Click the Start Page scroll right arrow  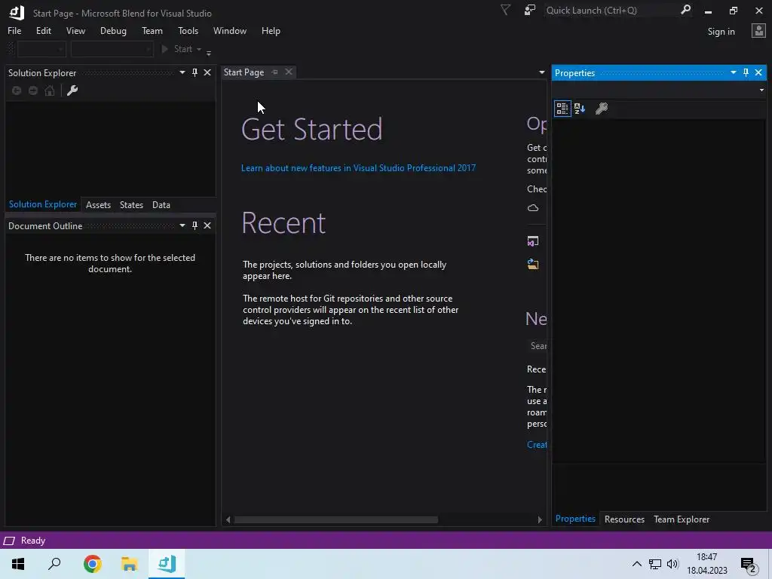pyautogui.click(x=540, y=520)
